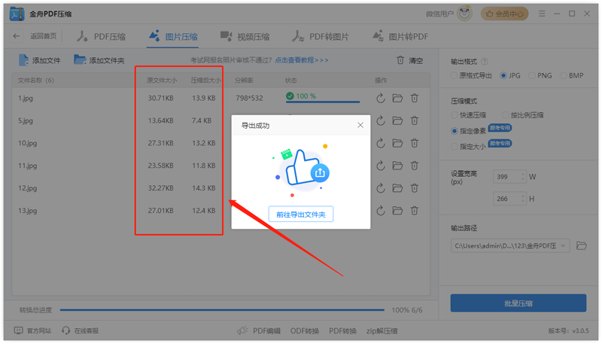Adjust the width value stepper arrows
The width and height of the screenshot is (602, 344).
pos(522,177)
